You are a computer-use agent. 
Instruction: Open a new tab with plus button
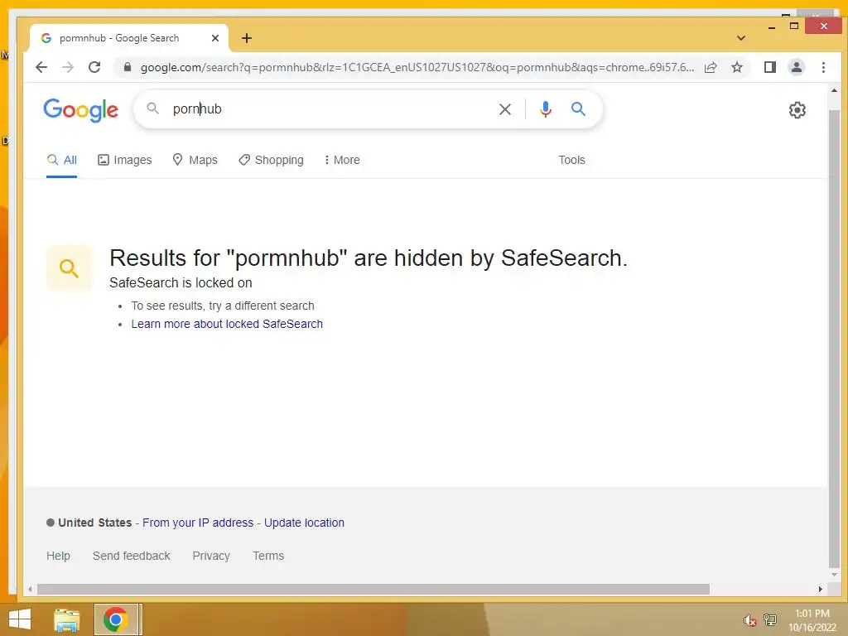point(247,38)
